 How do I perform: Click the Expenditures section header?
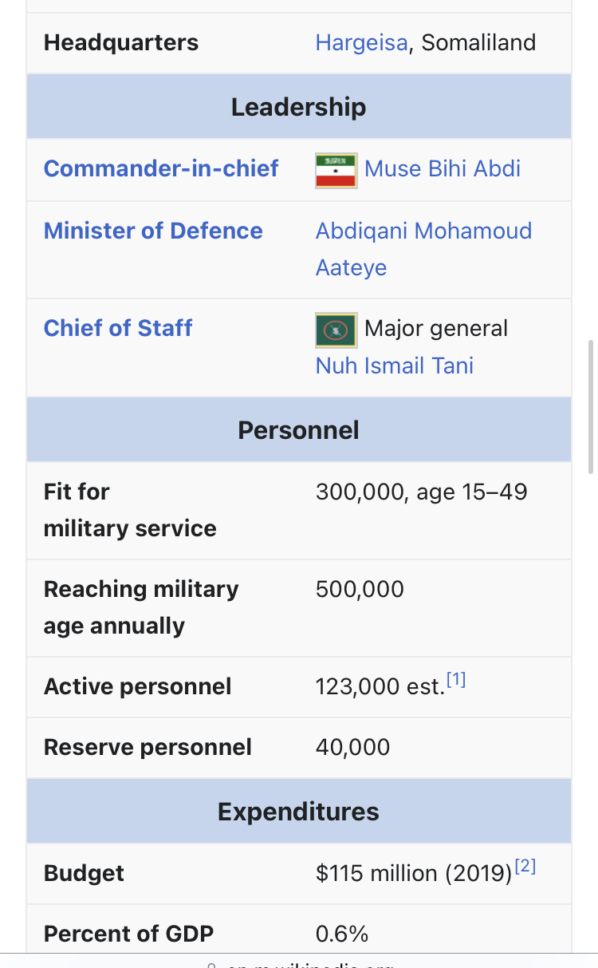point(299,812)
